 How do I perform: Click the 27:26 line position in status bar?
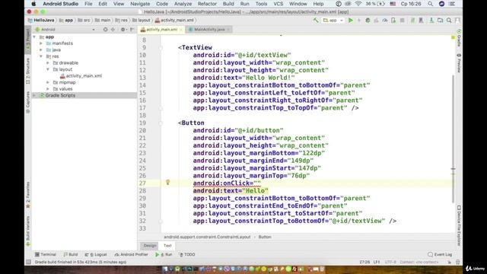364,262
